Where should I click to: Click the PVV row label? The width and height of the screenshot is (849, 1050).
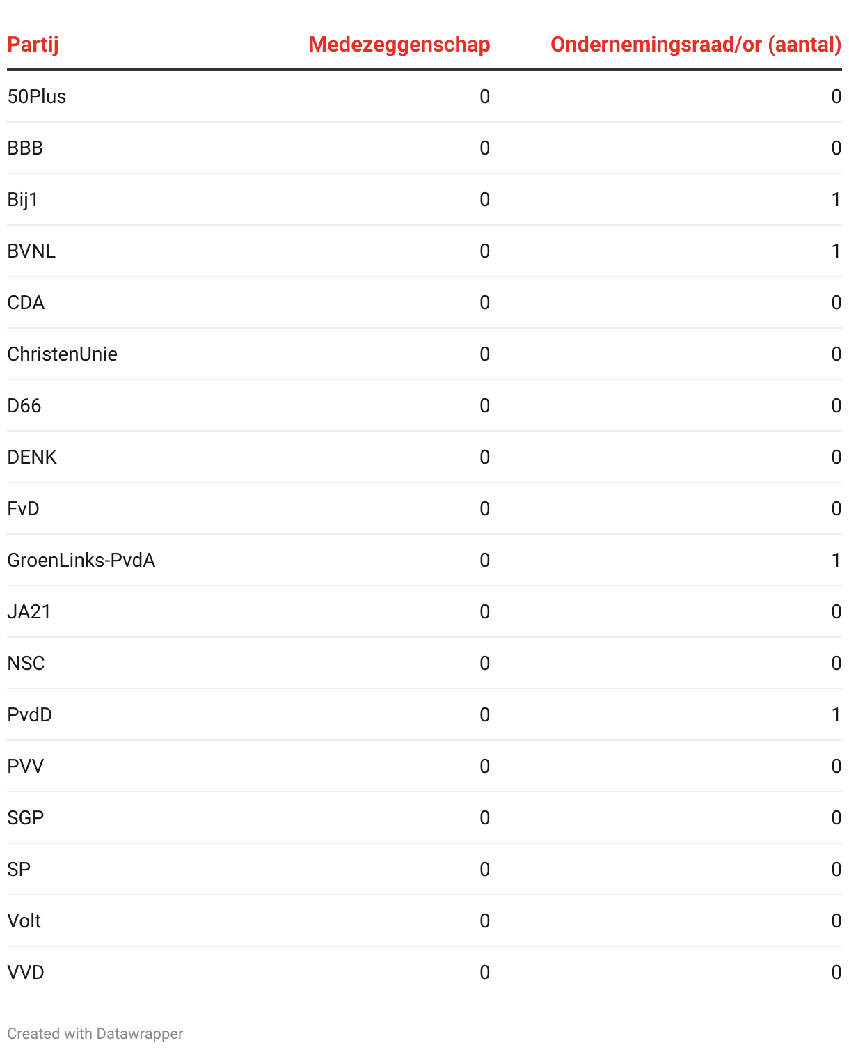[26, 766]
